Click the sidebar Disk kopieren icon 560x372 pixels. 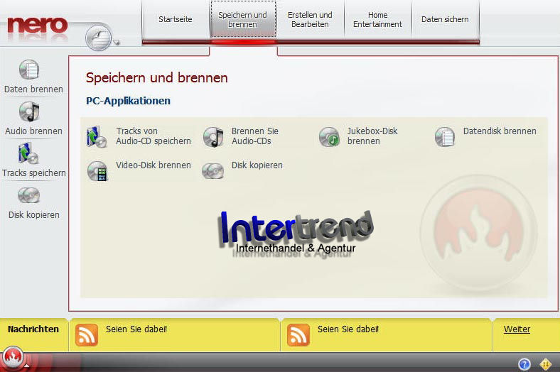(29, 195)
